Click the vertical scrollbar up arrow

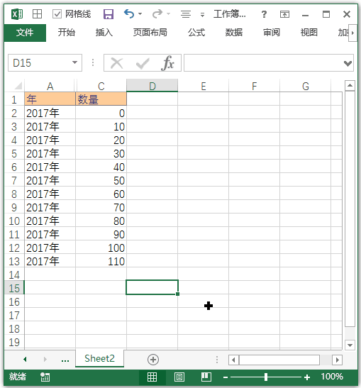point(350,85)
